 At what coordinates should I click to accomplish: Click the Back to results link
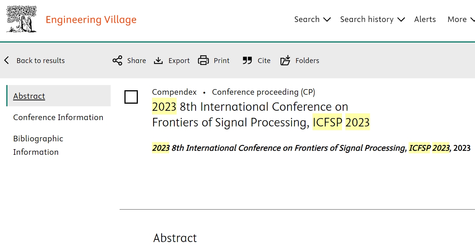pos(41,60)
